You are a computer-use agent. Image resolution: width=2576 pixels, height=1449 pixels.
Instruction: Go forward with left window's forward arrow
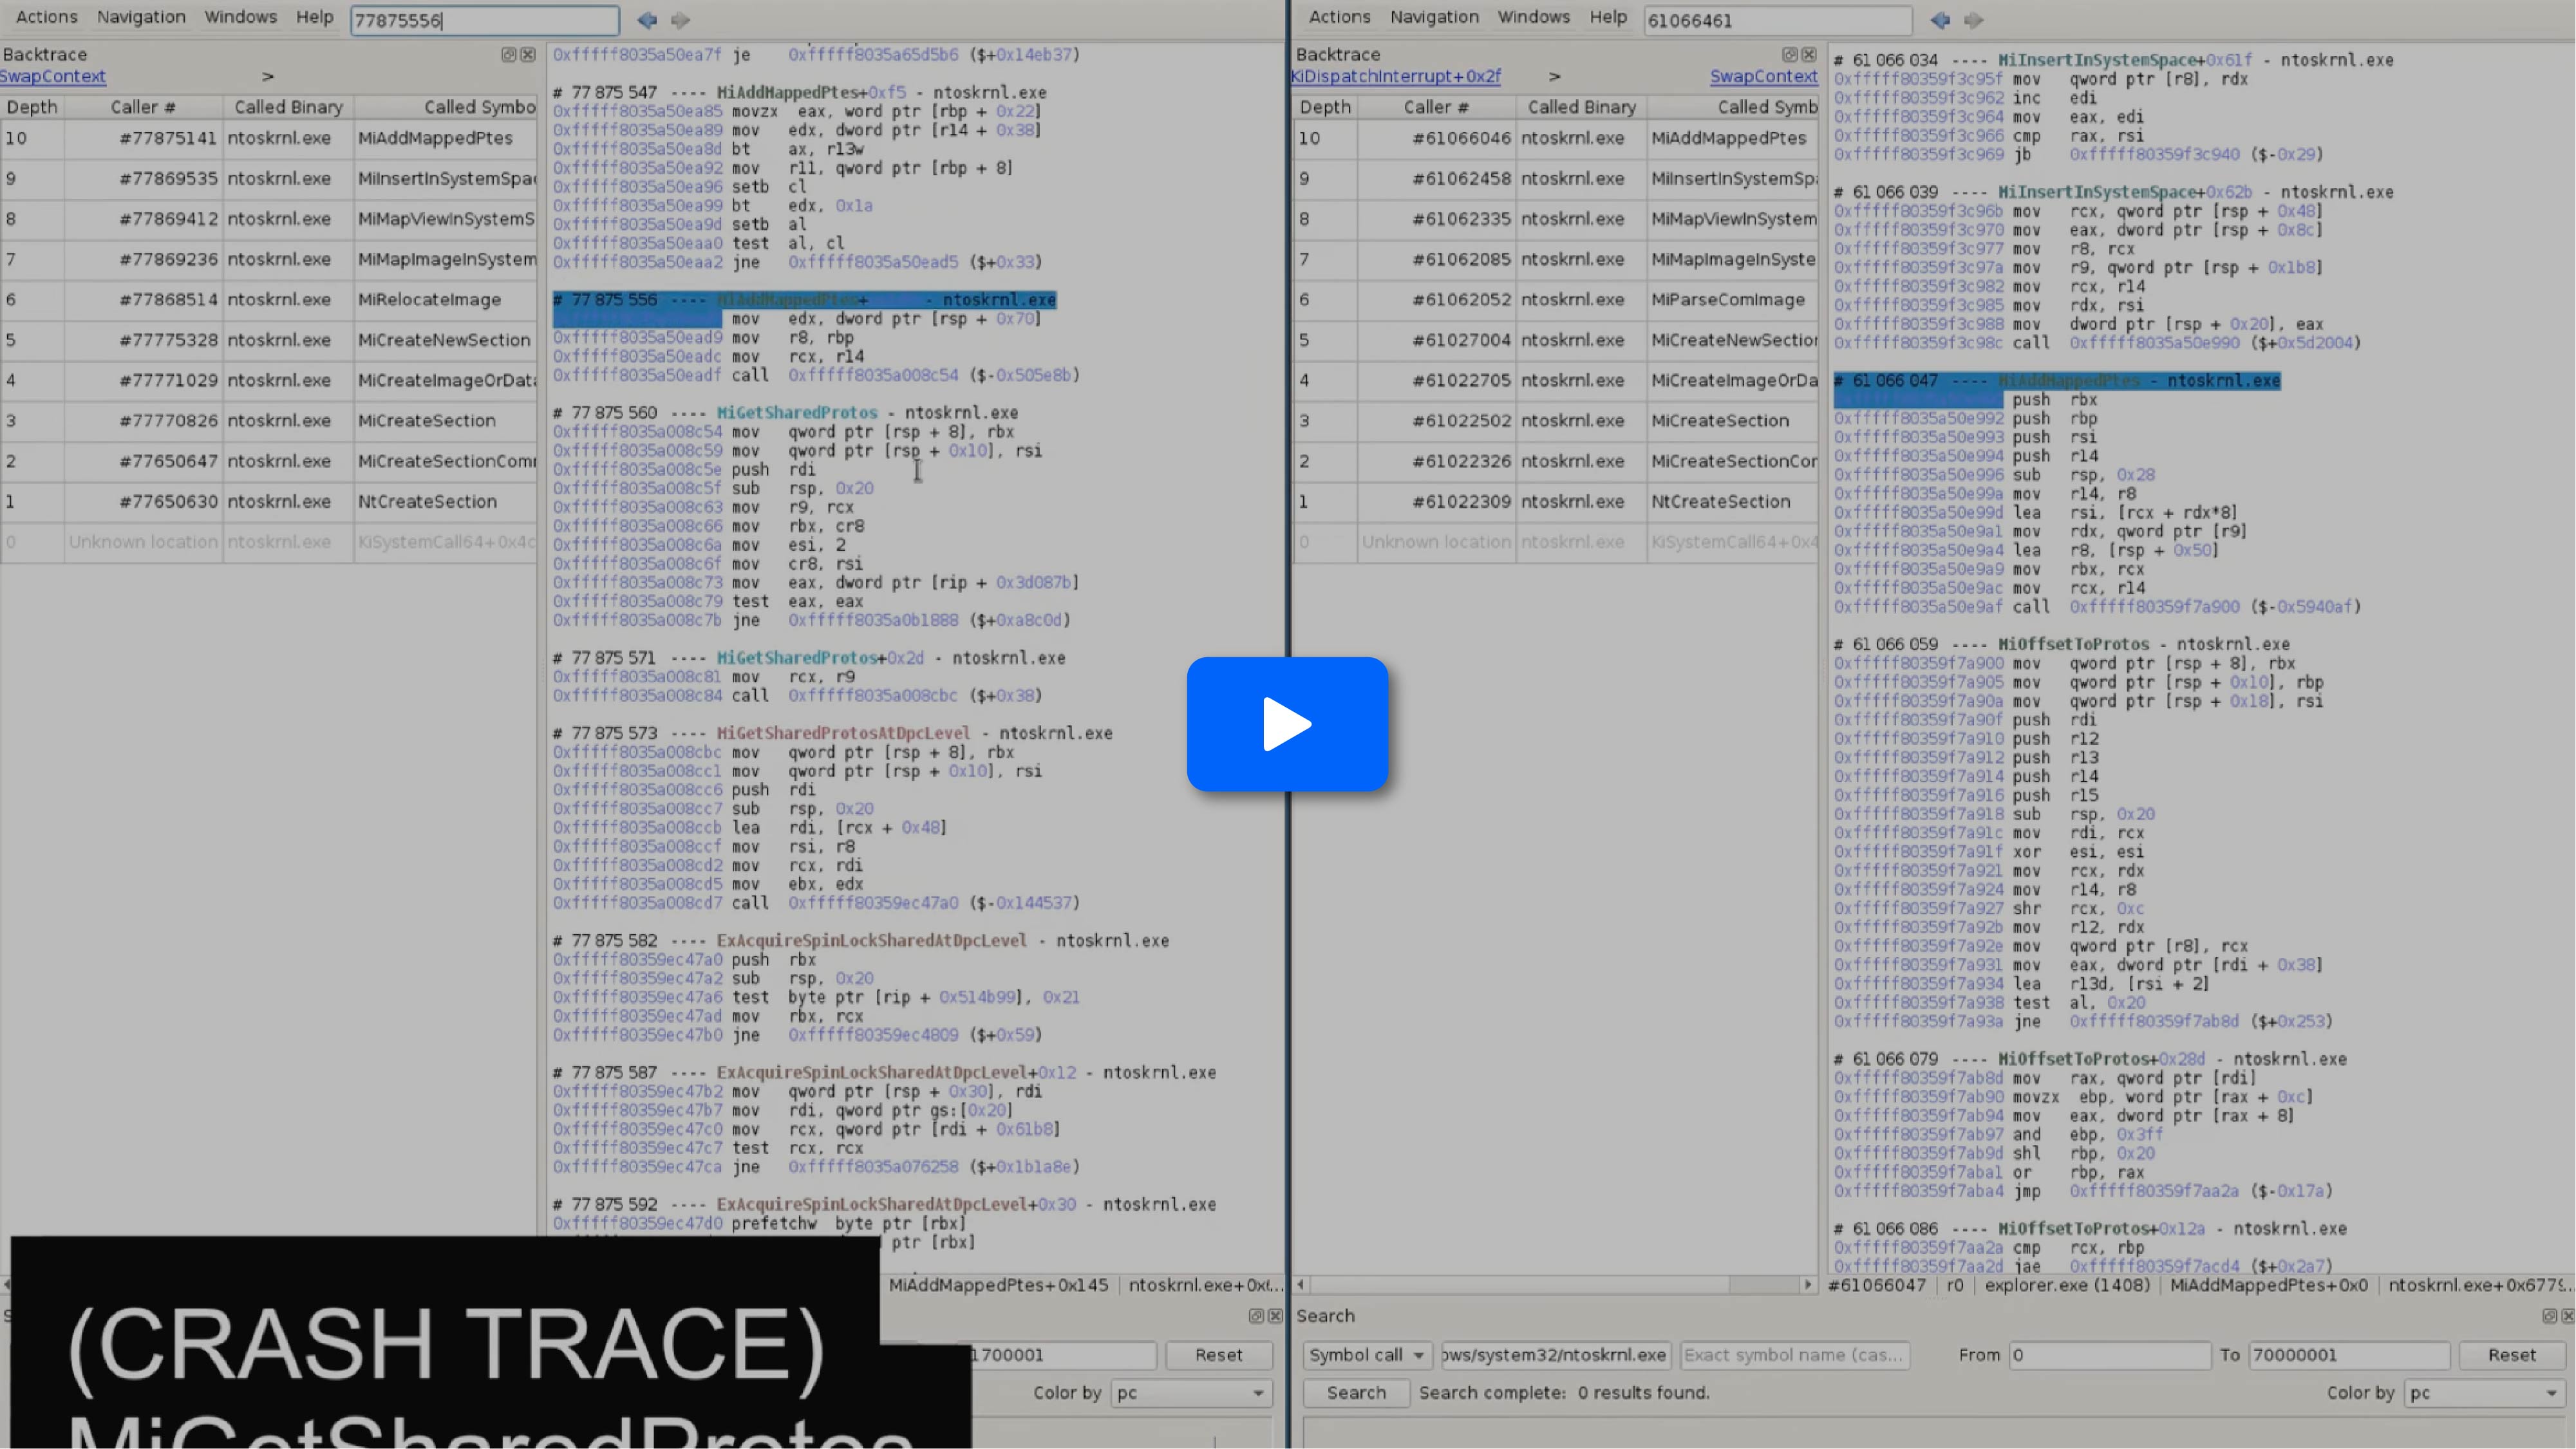(680, 20)
